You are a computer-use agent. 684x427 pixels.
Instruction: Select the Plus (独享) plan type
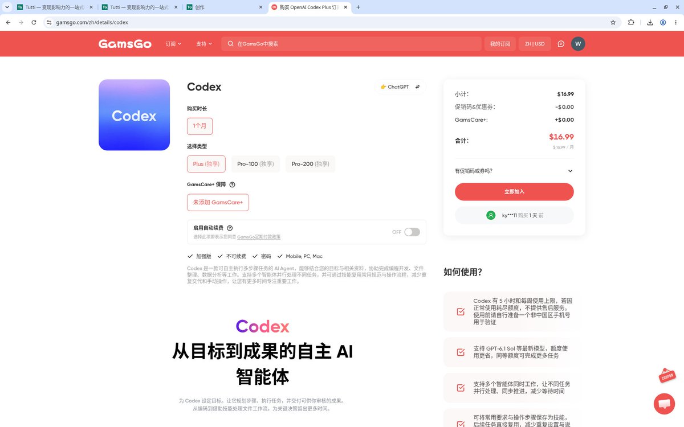[206, 164]
